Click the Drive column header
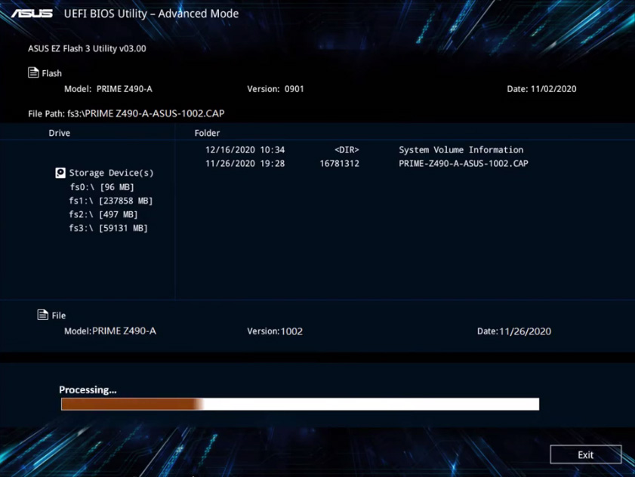Screen dimensions: 635x477 pos(59,133)
